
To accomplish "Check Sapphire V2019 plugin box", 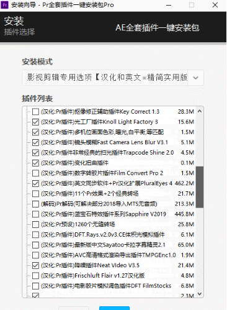I will [x=35, y=214].
